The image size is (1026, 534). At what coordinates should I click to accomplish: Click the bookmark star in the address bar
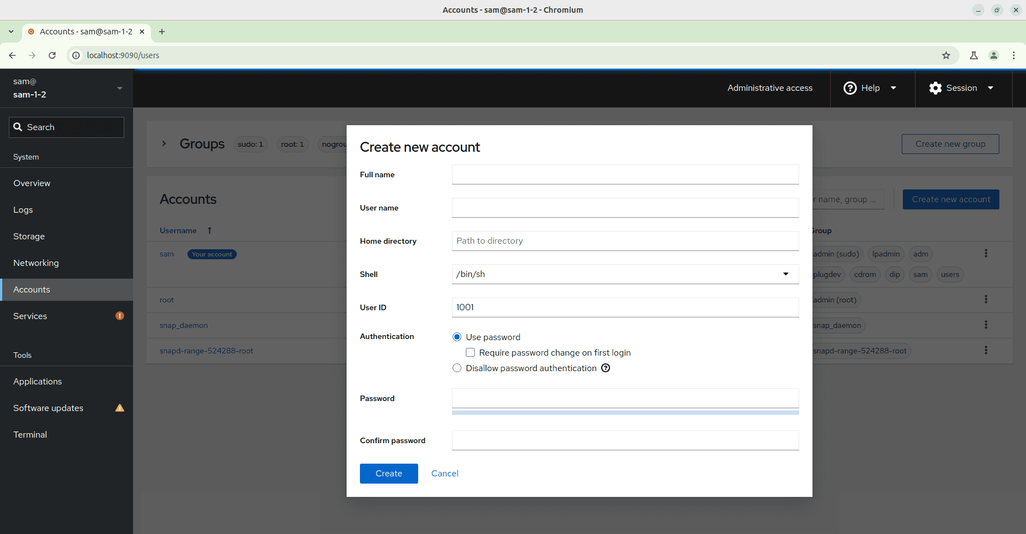947,55
